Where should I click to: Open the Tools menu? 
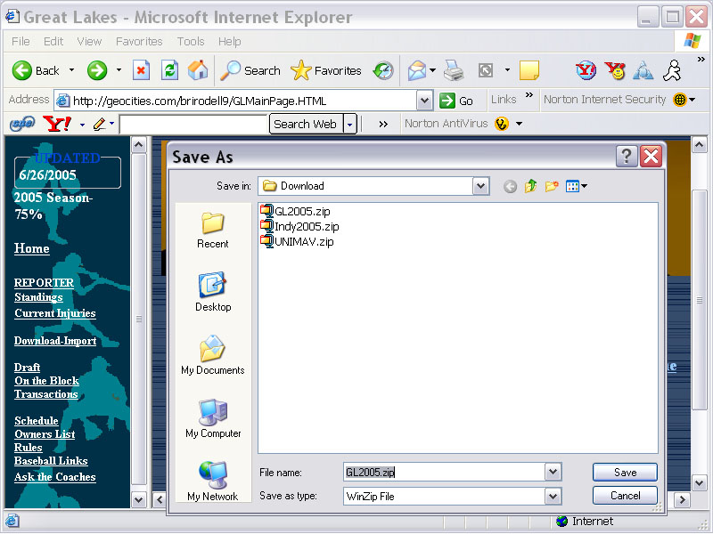[x=191, y=41]
